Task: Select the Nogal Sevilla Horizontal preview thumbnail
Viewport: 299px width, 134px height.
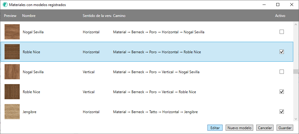Action: point(12,32)
